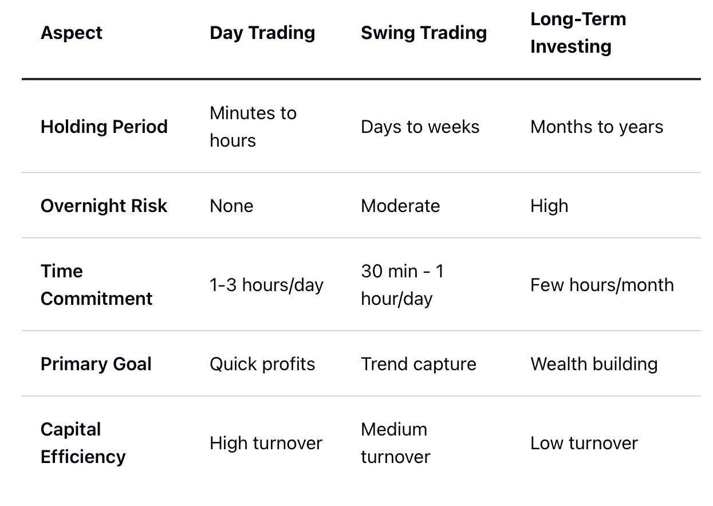
Task: Click the Days to weeks cell
Action: click(x=420, y=127)
